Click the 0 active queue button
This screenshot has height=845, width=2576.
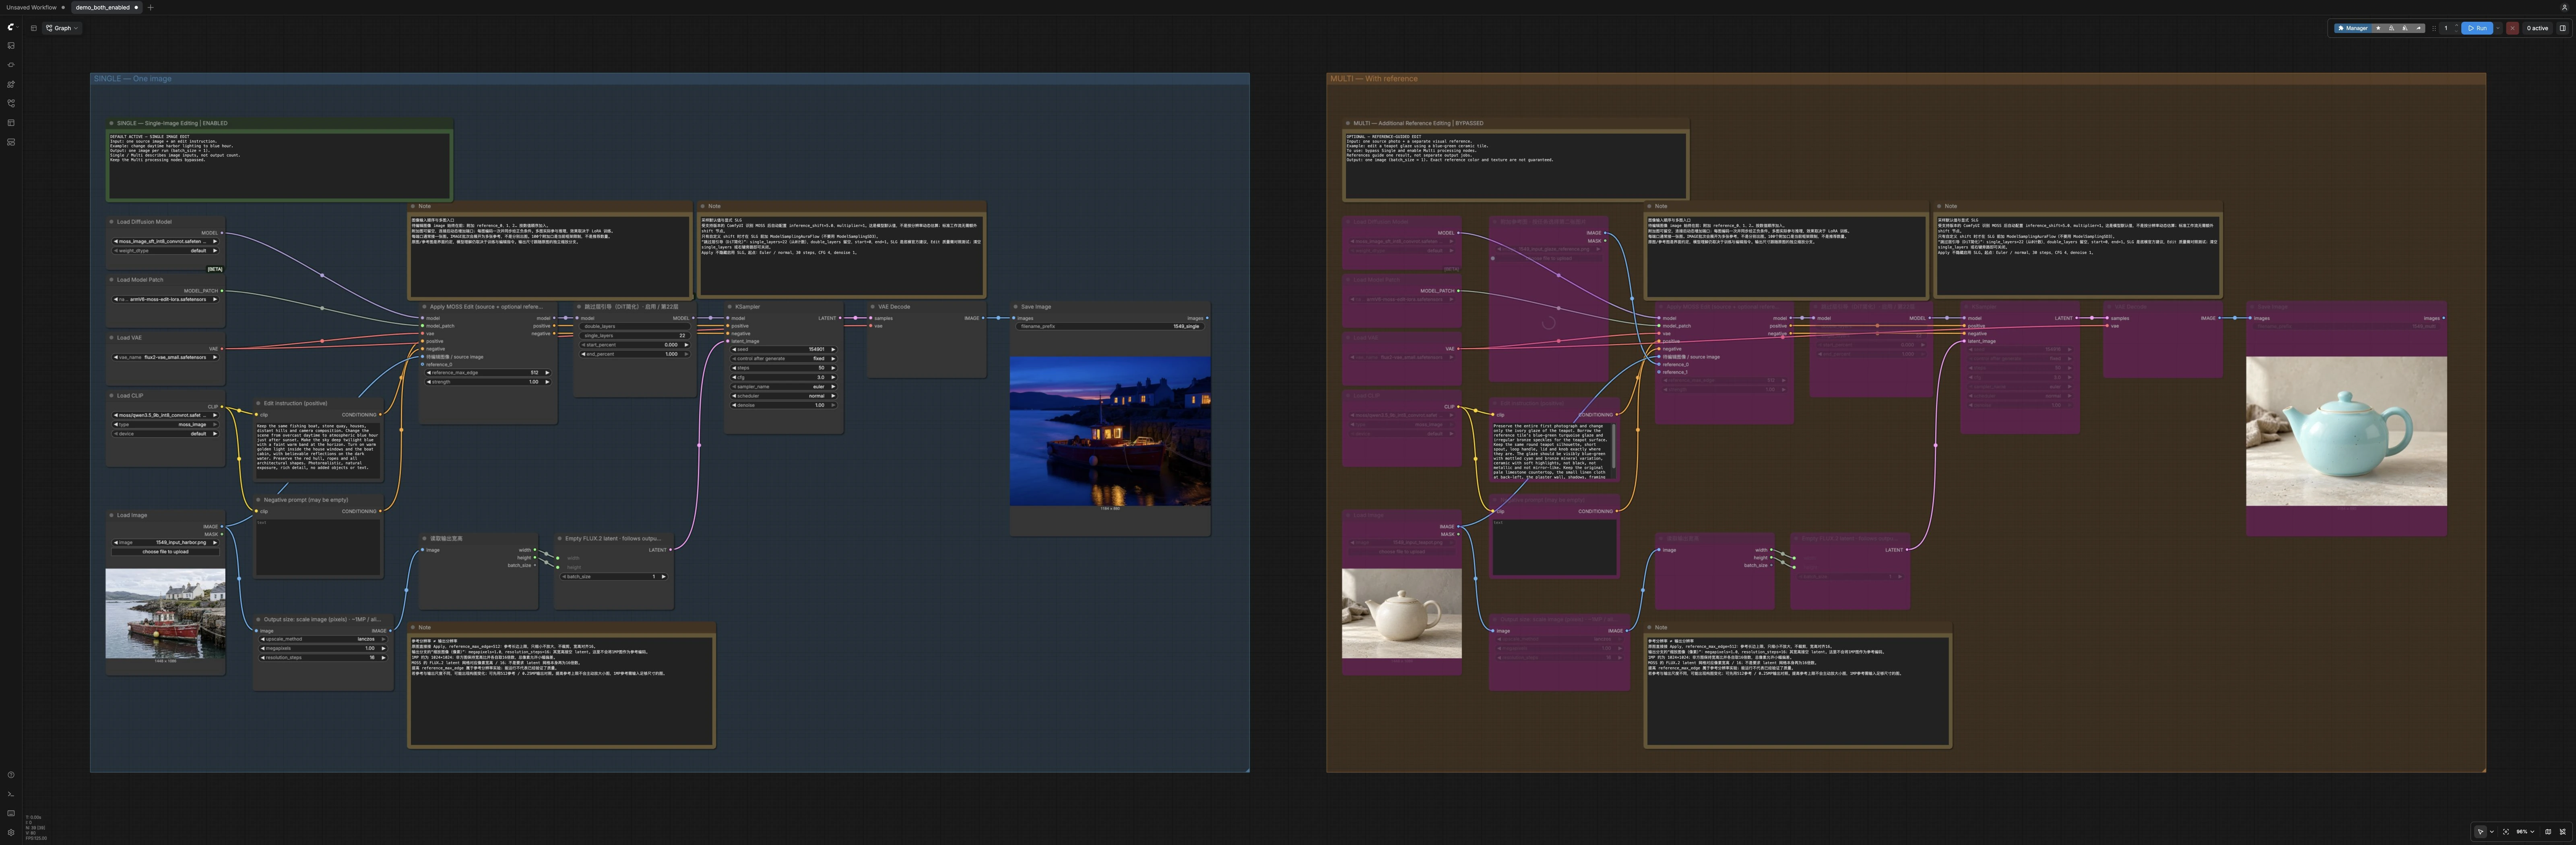pos(2538,28)
